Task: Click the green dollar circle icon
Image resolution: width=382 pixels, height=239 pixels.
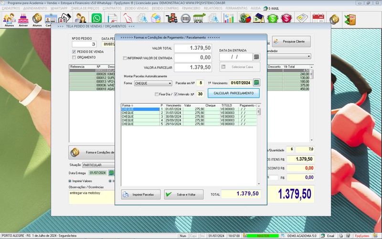Action: tap(272, 19)
